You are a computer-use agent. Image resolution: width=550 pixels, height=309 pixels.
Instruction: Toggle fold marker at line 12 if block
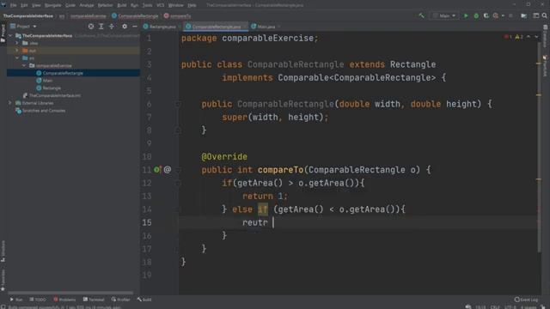click(x=178, y=183)
